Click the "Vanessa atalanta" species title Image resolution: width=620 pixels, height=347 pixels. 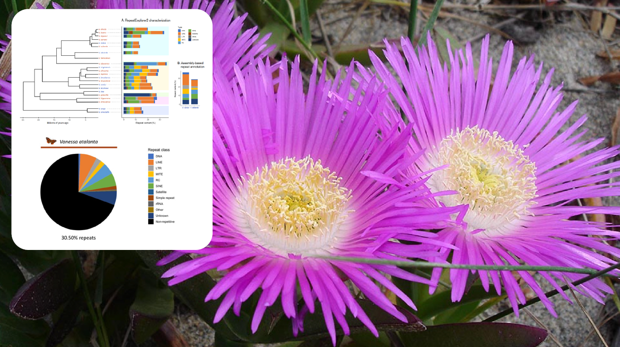[x=79, y=141]
